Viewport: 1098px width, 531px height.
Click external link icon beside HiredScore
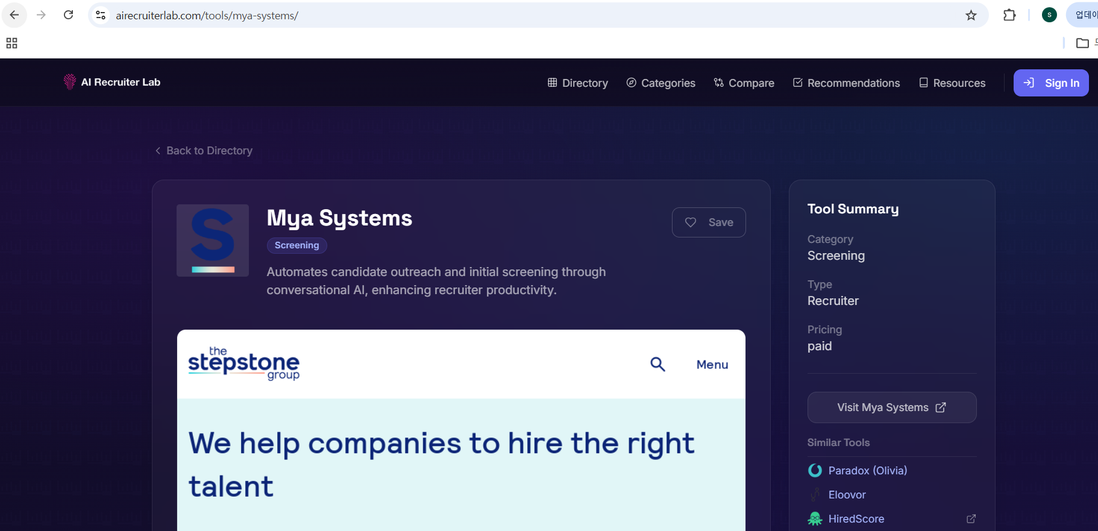971,519
